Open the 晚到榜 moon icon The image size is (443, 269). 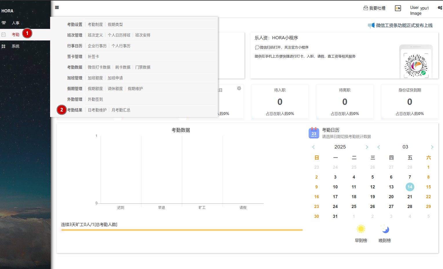385,229
